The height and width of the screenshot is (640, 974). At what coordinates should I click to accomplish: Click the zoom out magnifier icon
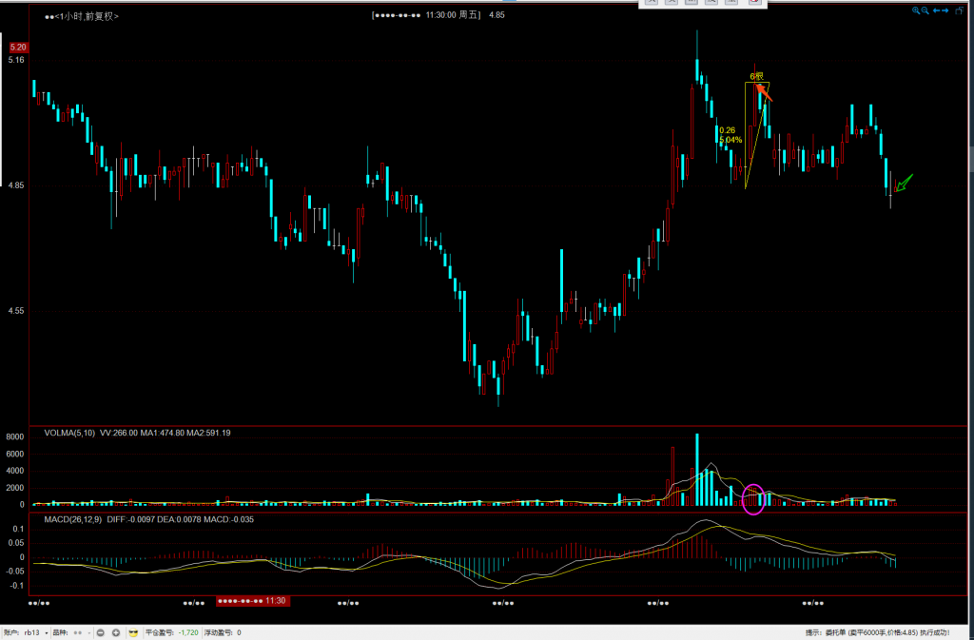click(x=925, y=10)
